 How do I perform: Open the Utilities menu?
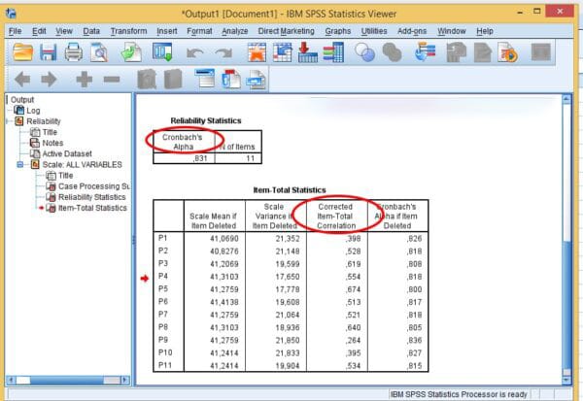point(374,31)
